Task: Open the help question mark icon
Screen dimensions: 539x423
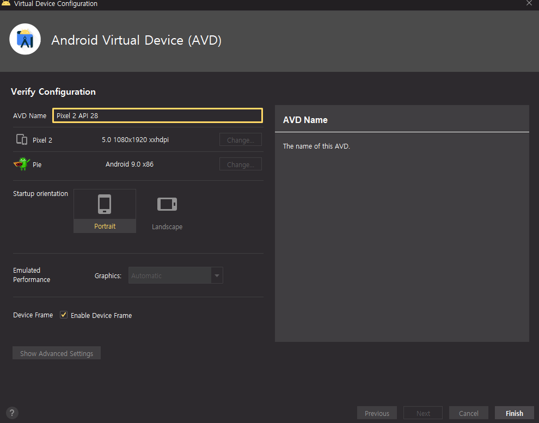Action: coord(12,413)
